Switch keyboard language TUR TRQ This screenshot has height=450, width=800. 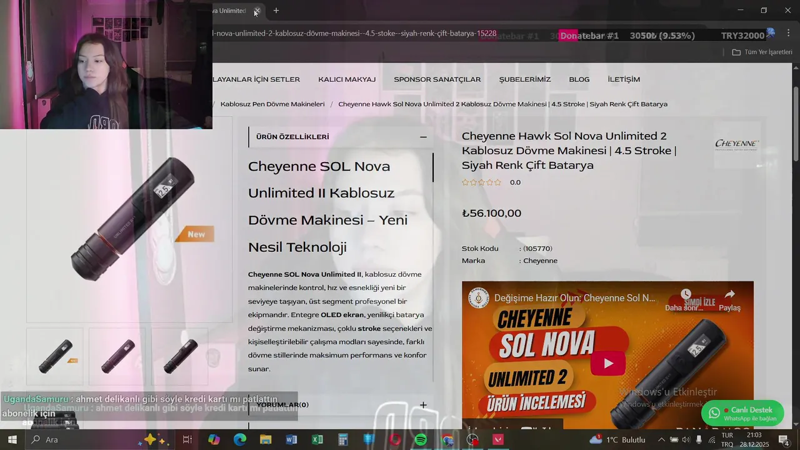[x=727, y=439]
